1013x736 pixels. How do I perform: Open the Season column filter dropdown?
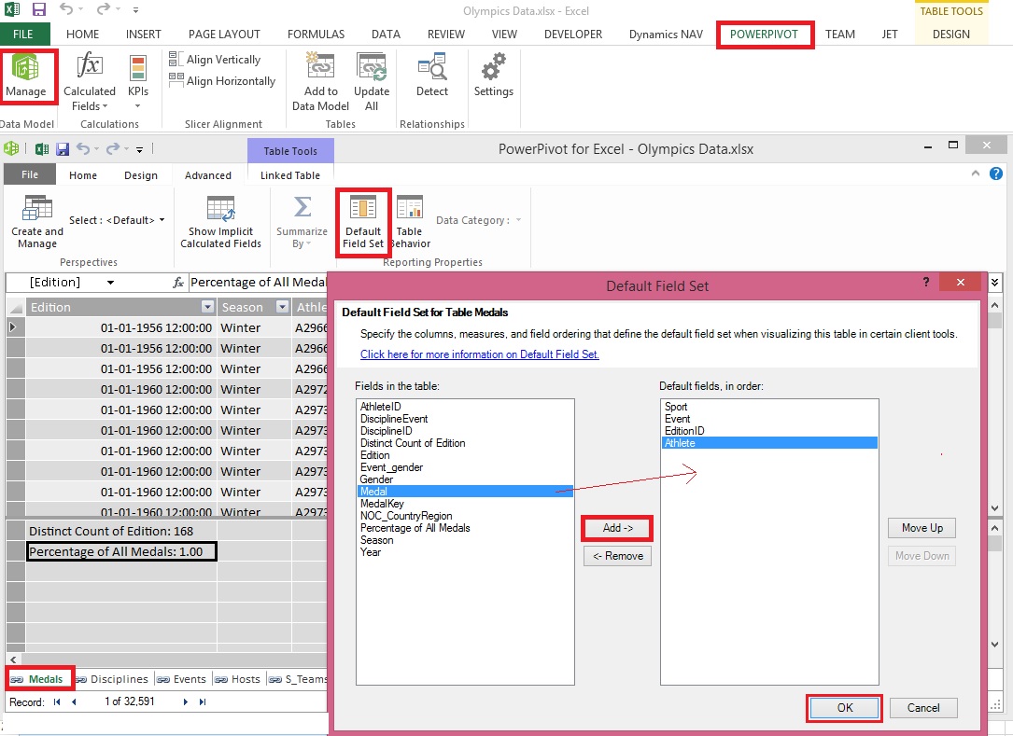tap(282, 307)
